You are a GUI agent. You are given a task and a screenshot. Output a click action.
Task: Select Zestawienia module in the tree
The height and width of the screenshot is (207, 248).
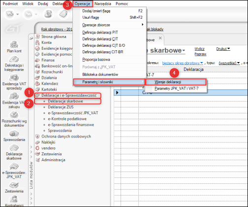click(x=52, y=154)
